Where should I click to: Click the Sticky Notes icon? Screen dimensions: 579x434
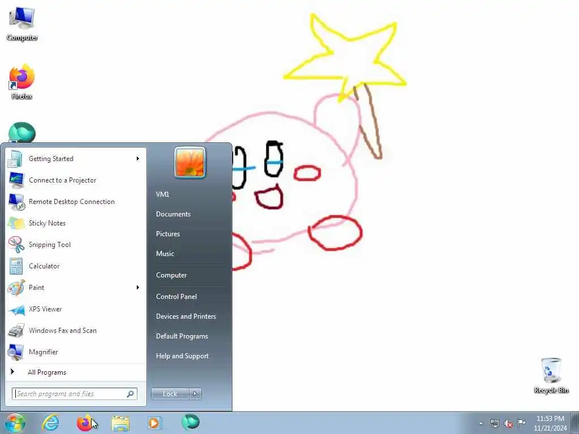16,223
